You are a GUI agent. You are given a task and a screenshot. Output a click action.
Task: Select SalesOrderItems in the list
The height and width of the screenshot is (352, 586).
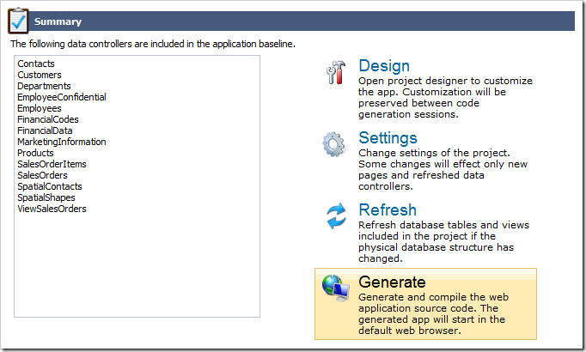coord(52,164)
